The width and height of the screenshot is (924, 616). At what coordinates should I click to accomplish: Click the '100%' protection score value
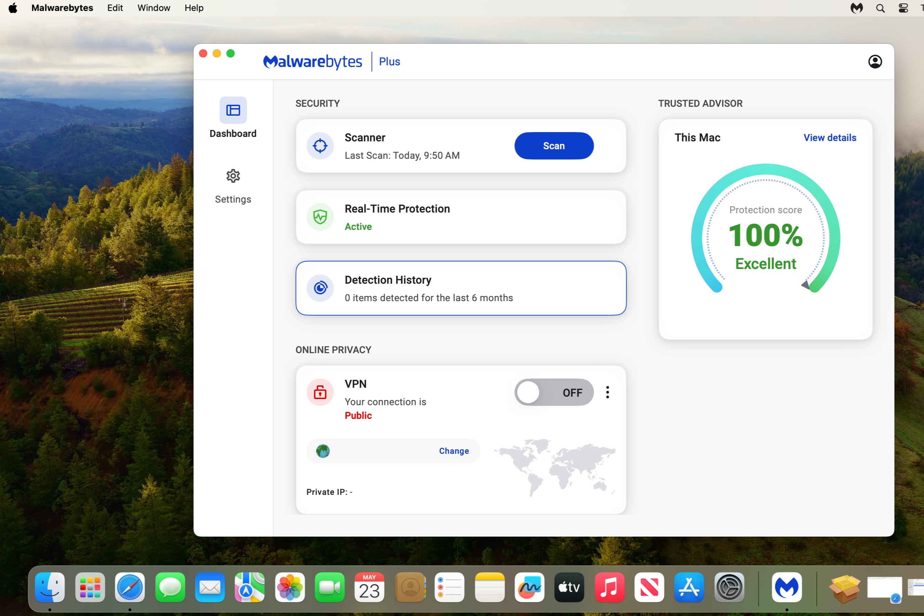[765, 235]
